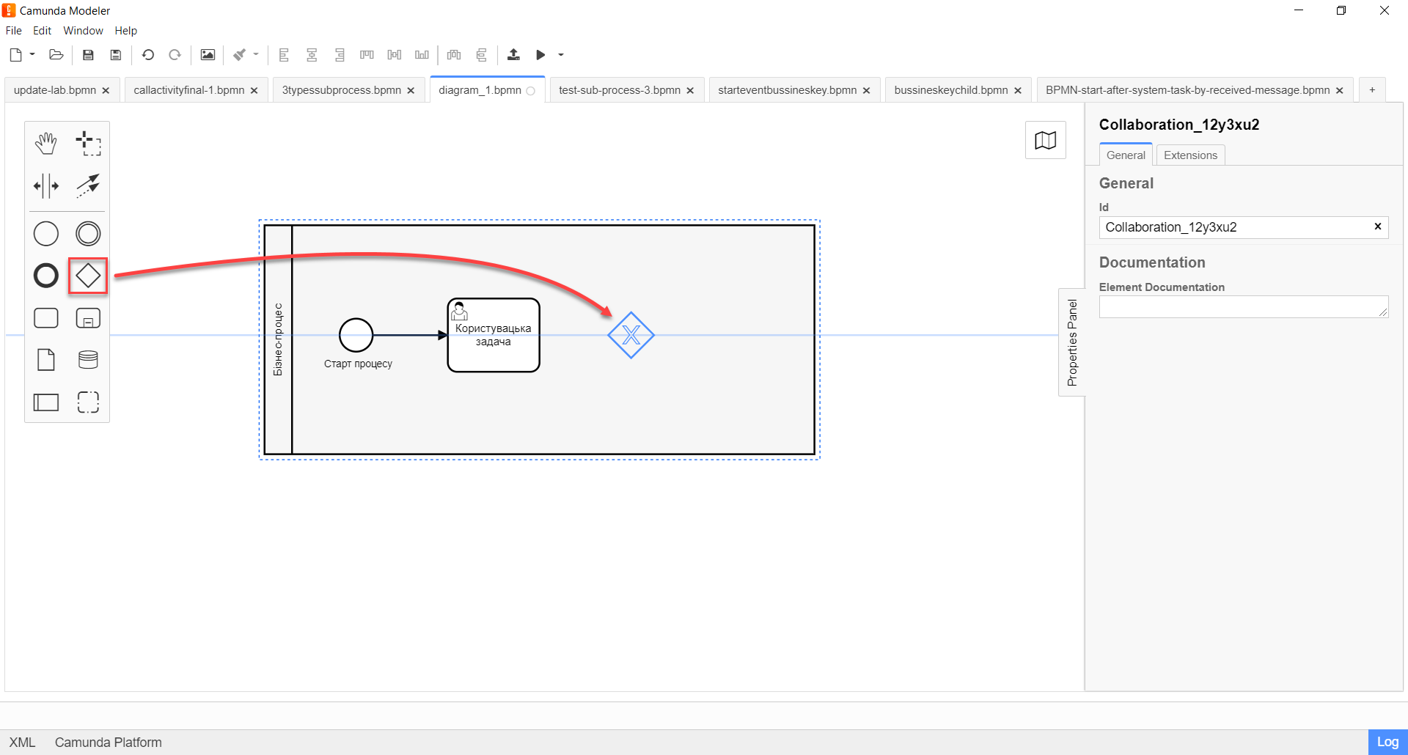Image resolution: width=1408 pixels, height=755 pixels.
Task: Activate the lasso selection tool
Action: pos(88,144)
